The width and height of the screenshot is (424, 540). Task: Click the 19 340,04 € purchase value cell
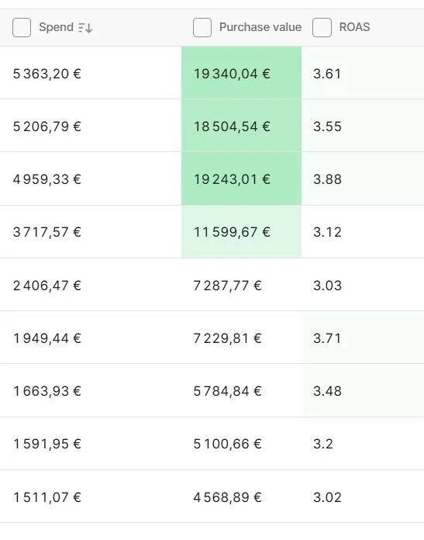(x=242, y=73)
